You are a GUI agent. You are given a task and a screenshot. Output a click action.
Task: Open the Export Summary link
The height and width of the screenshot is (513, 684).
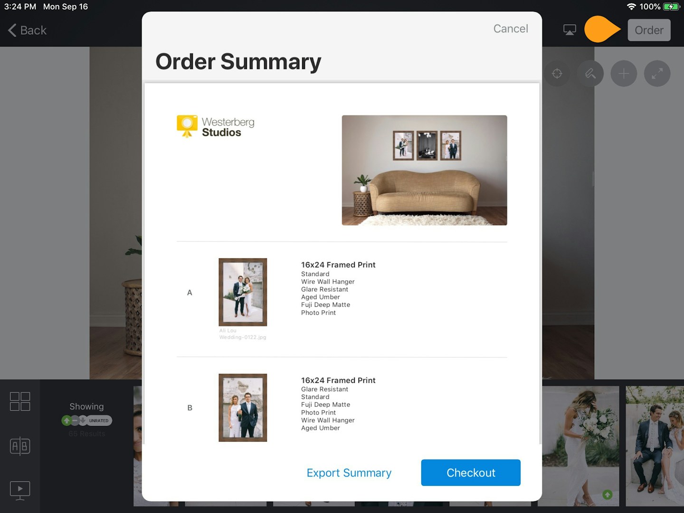pyautogui.click(x=349, y=473)
